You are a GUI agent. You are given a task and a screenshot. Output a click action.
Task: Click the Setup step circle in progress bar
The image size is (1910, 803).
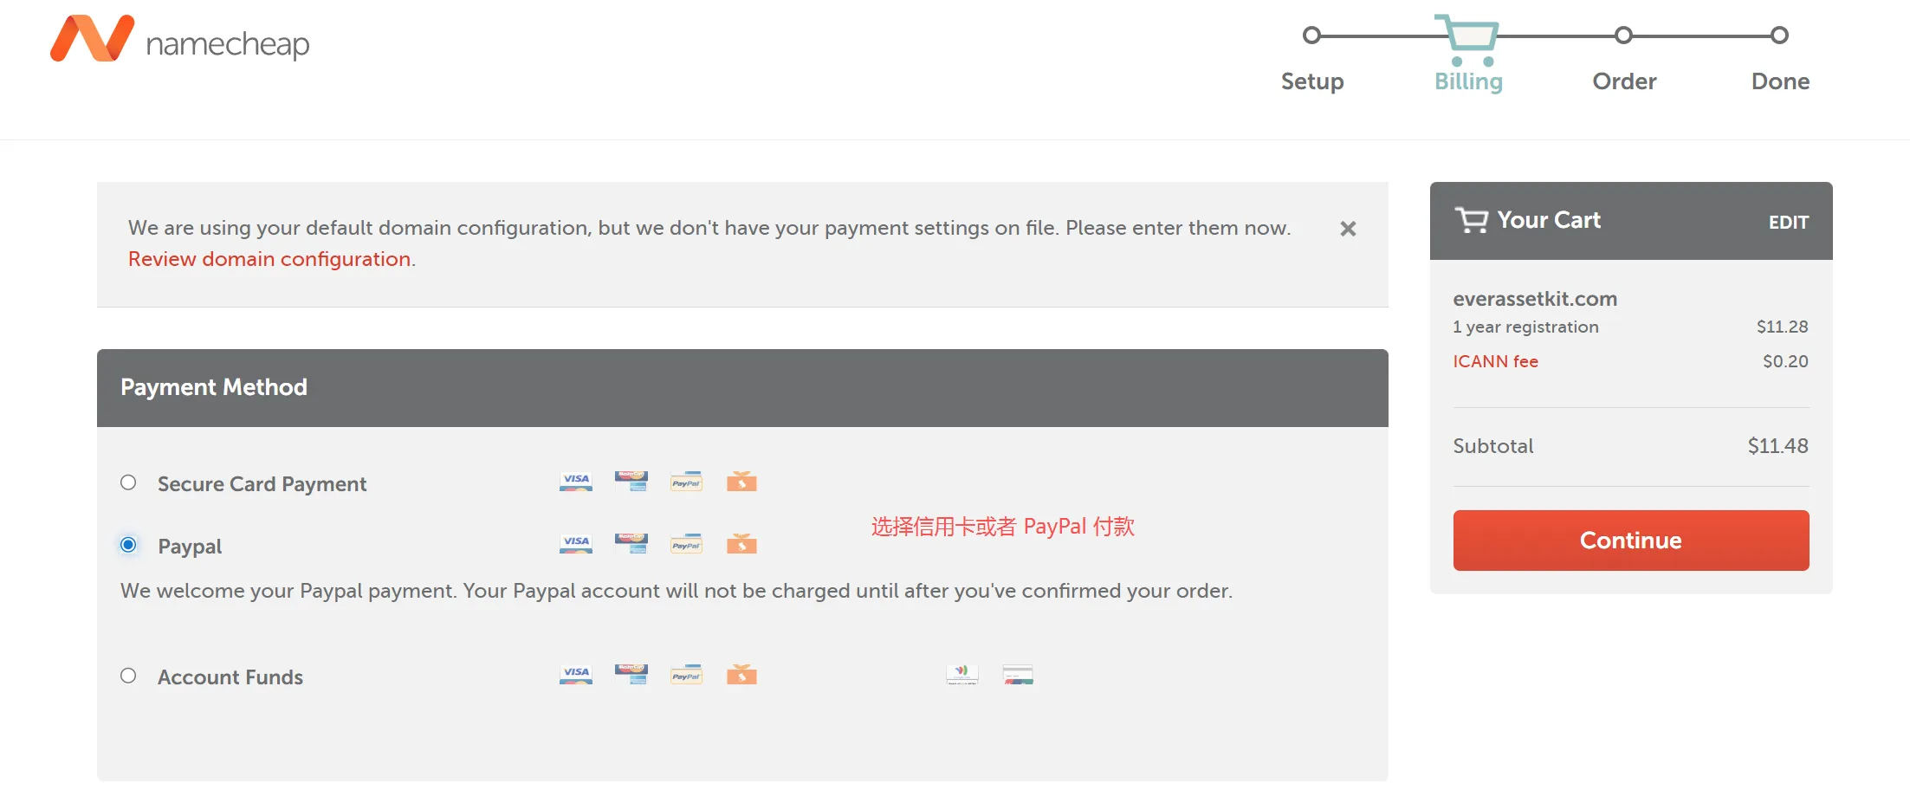(1311, 36)
